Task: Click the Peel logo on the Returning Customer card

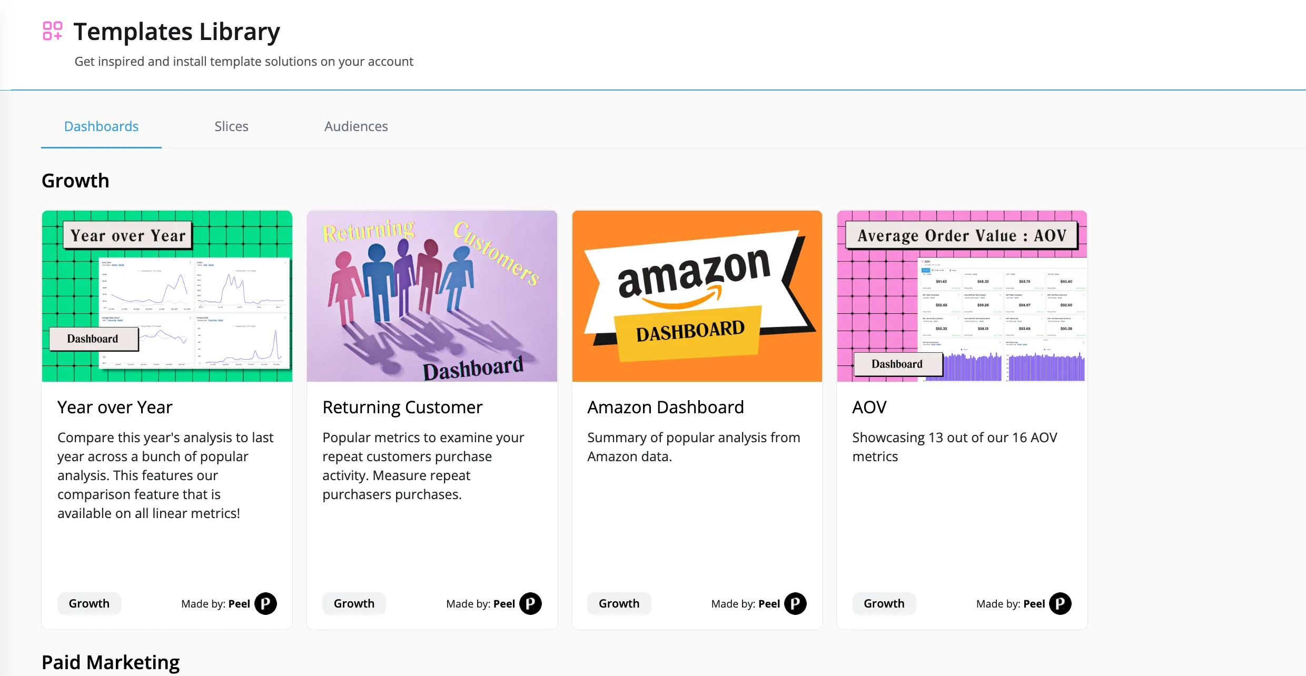Action: [x=531, y=604]
